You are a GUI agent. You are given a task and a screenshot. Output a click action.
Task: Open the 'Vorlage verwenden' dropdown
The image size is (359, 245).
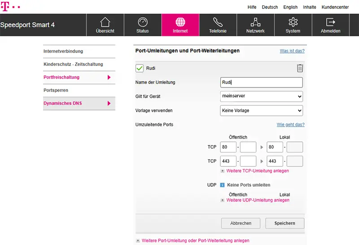pos(261,110)
